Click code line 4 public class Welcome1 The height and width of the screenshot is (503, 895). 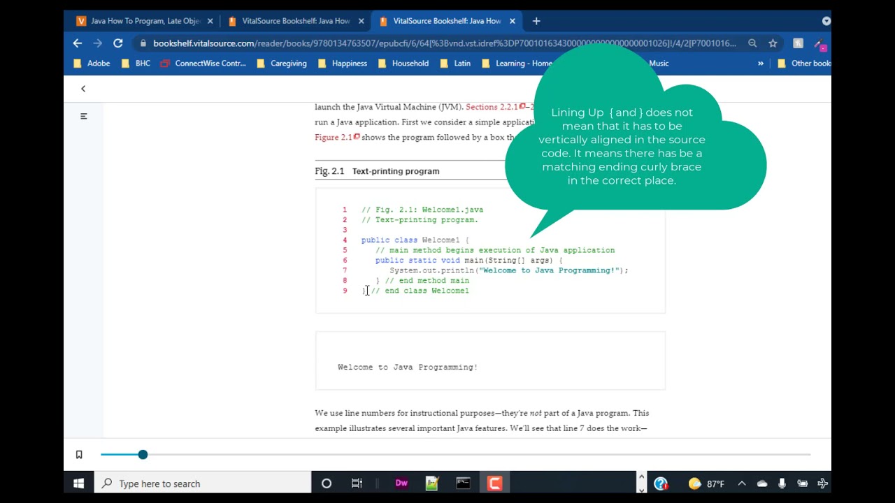click(x=415, y=240)
